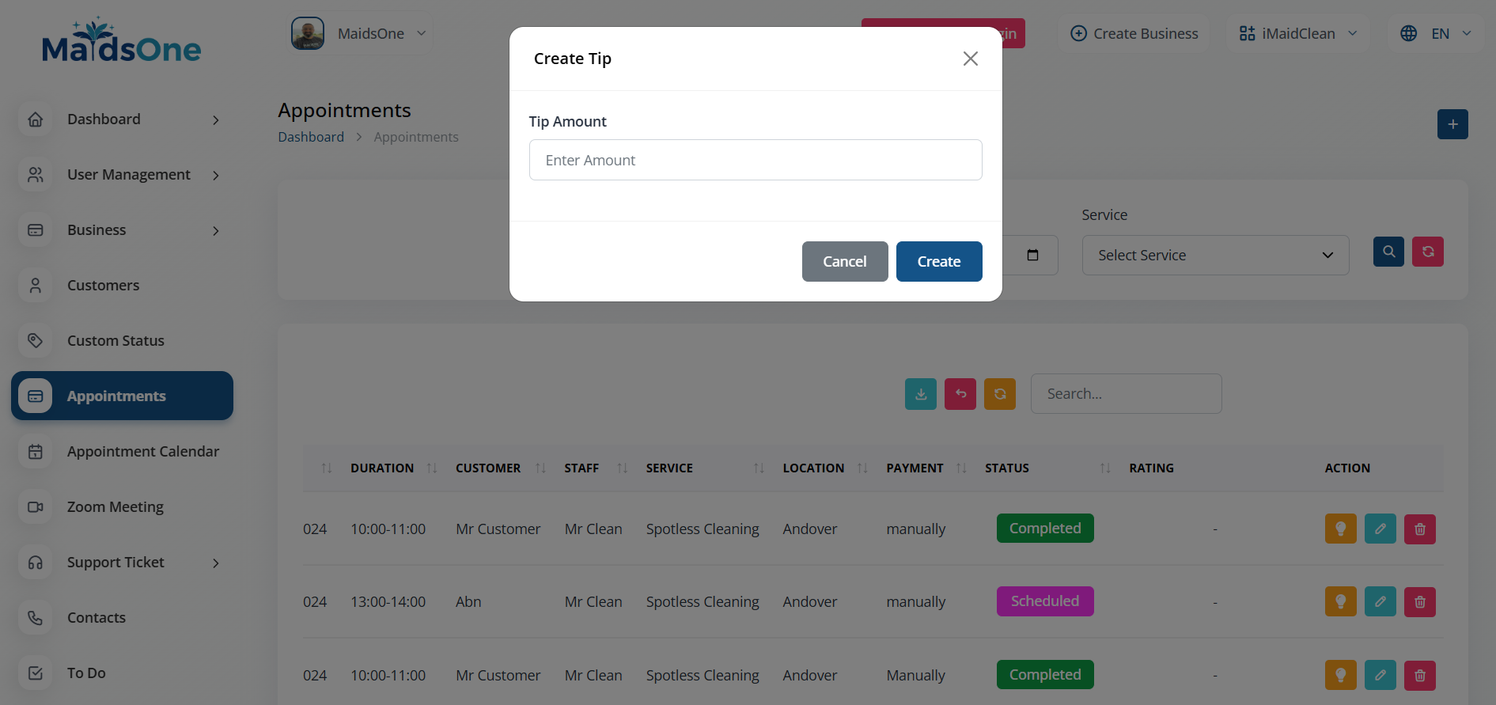This screenshot has height=705, width=1496.
Task: Cancel the Create Tip dialog
Action: (x=844, y=262)
